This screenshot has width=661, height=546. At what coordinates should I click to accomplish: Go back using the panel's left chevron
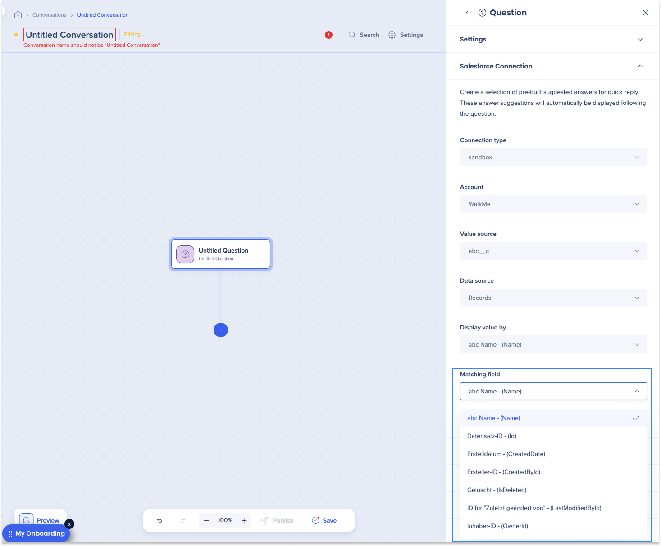[x=467, y=13]
